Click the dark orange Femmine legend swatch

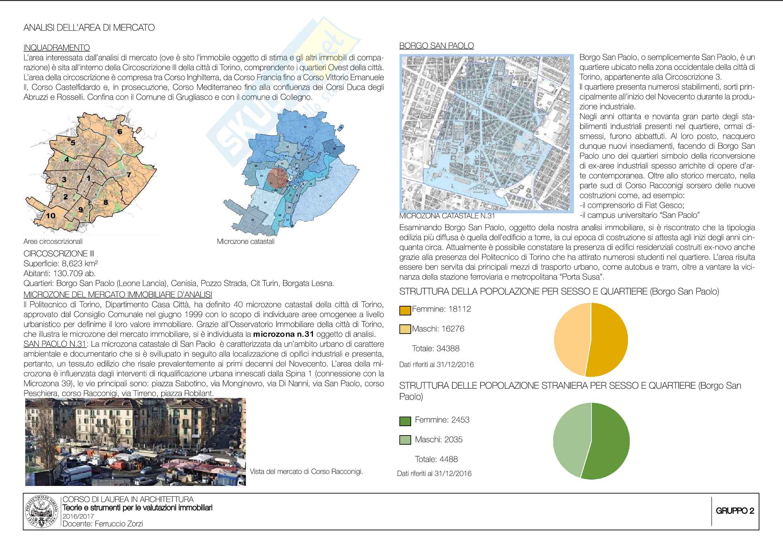(405, 310)
